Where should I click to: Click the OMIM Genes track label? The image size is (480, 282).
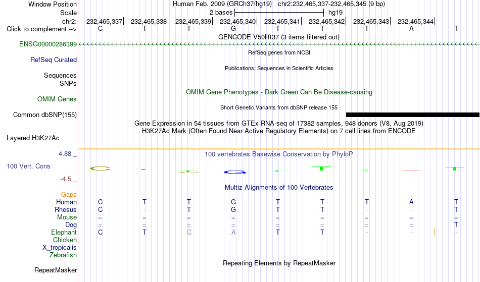57,99
